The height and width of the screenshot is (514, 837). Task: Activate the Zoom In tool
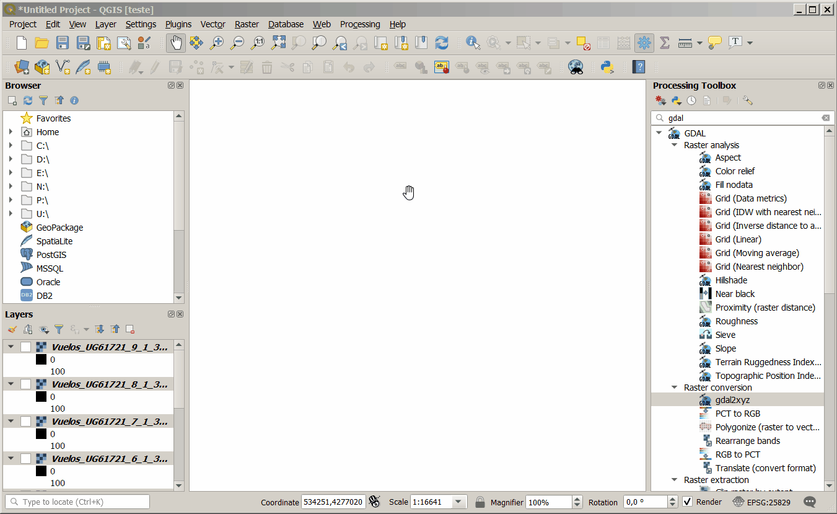click(216, 43)
